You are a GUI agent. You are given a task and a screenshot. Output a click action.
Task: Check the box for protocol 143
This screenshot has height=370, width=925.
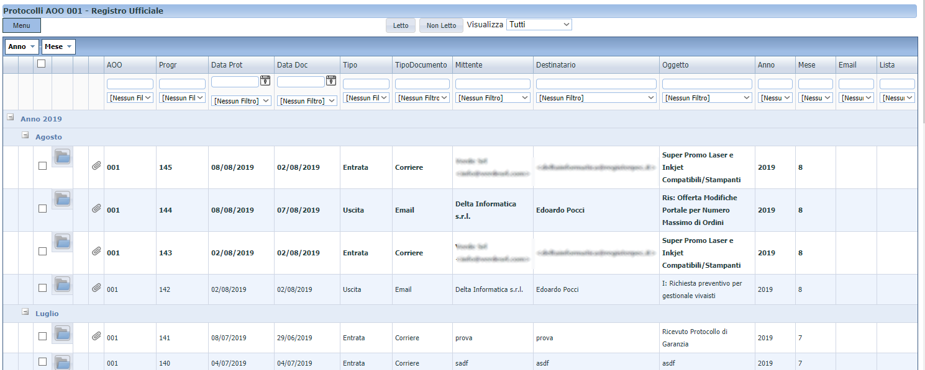click(42, 252)
